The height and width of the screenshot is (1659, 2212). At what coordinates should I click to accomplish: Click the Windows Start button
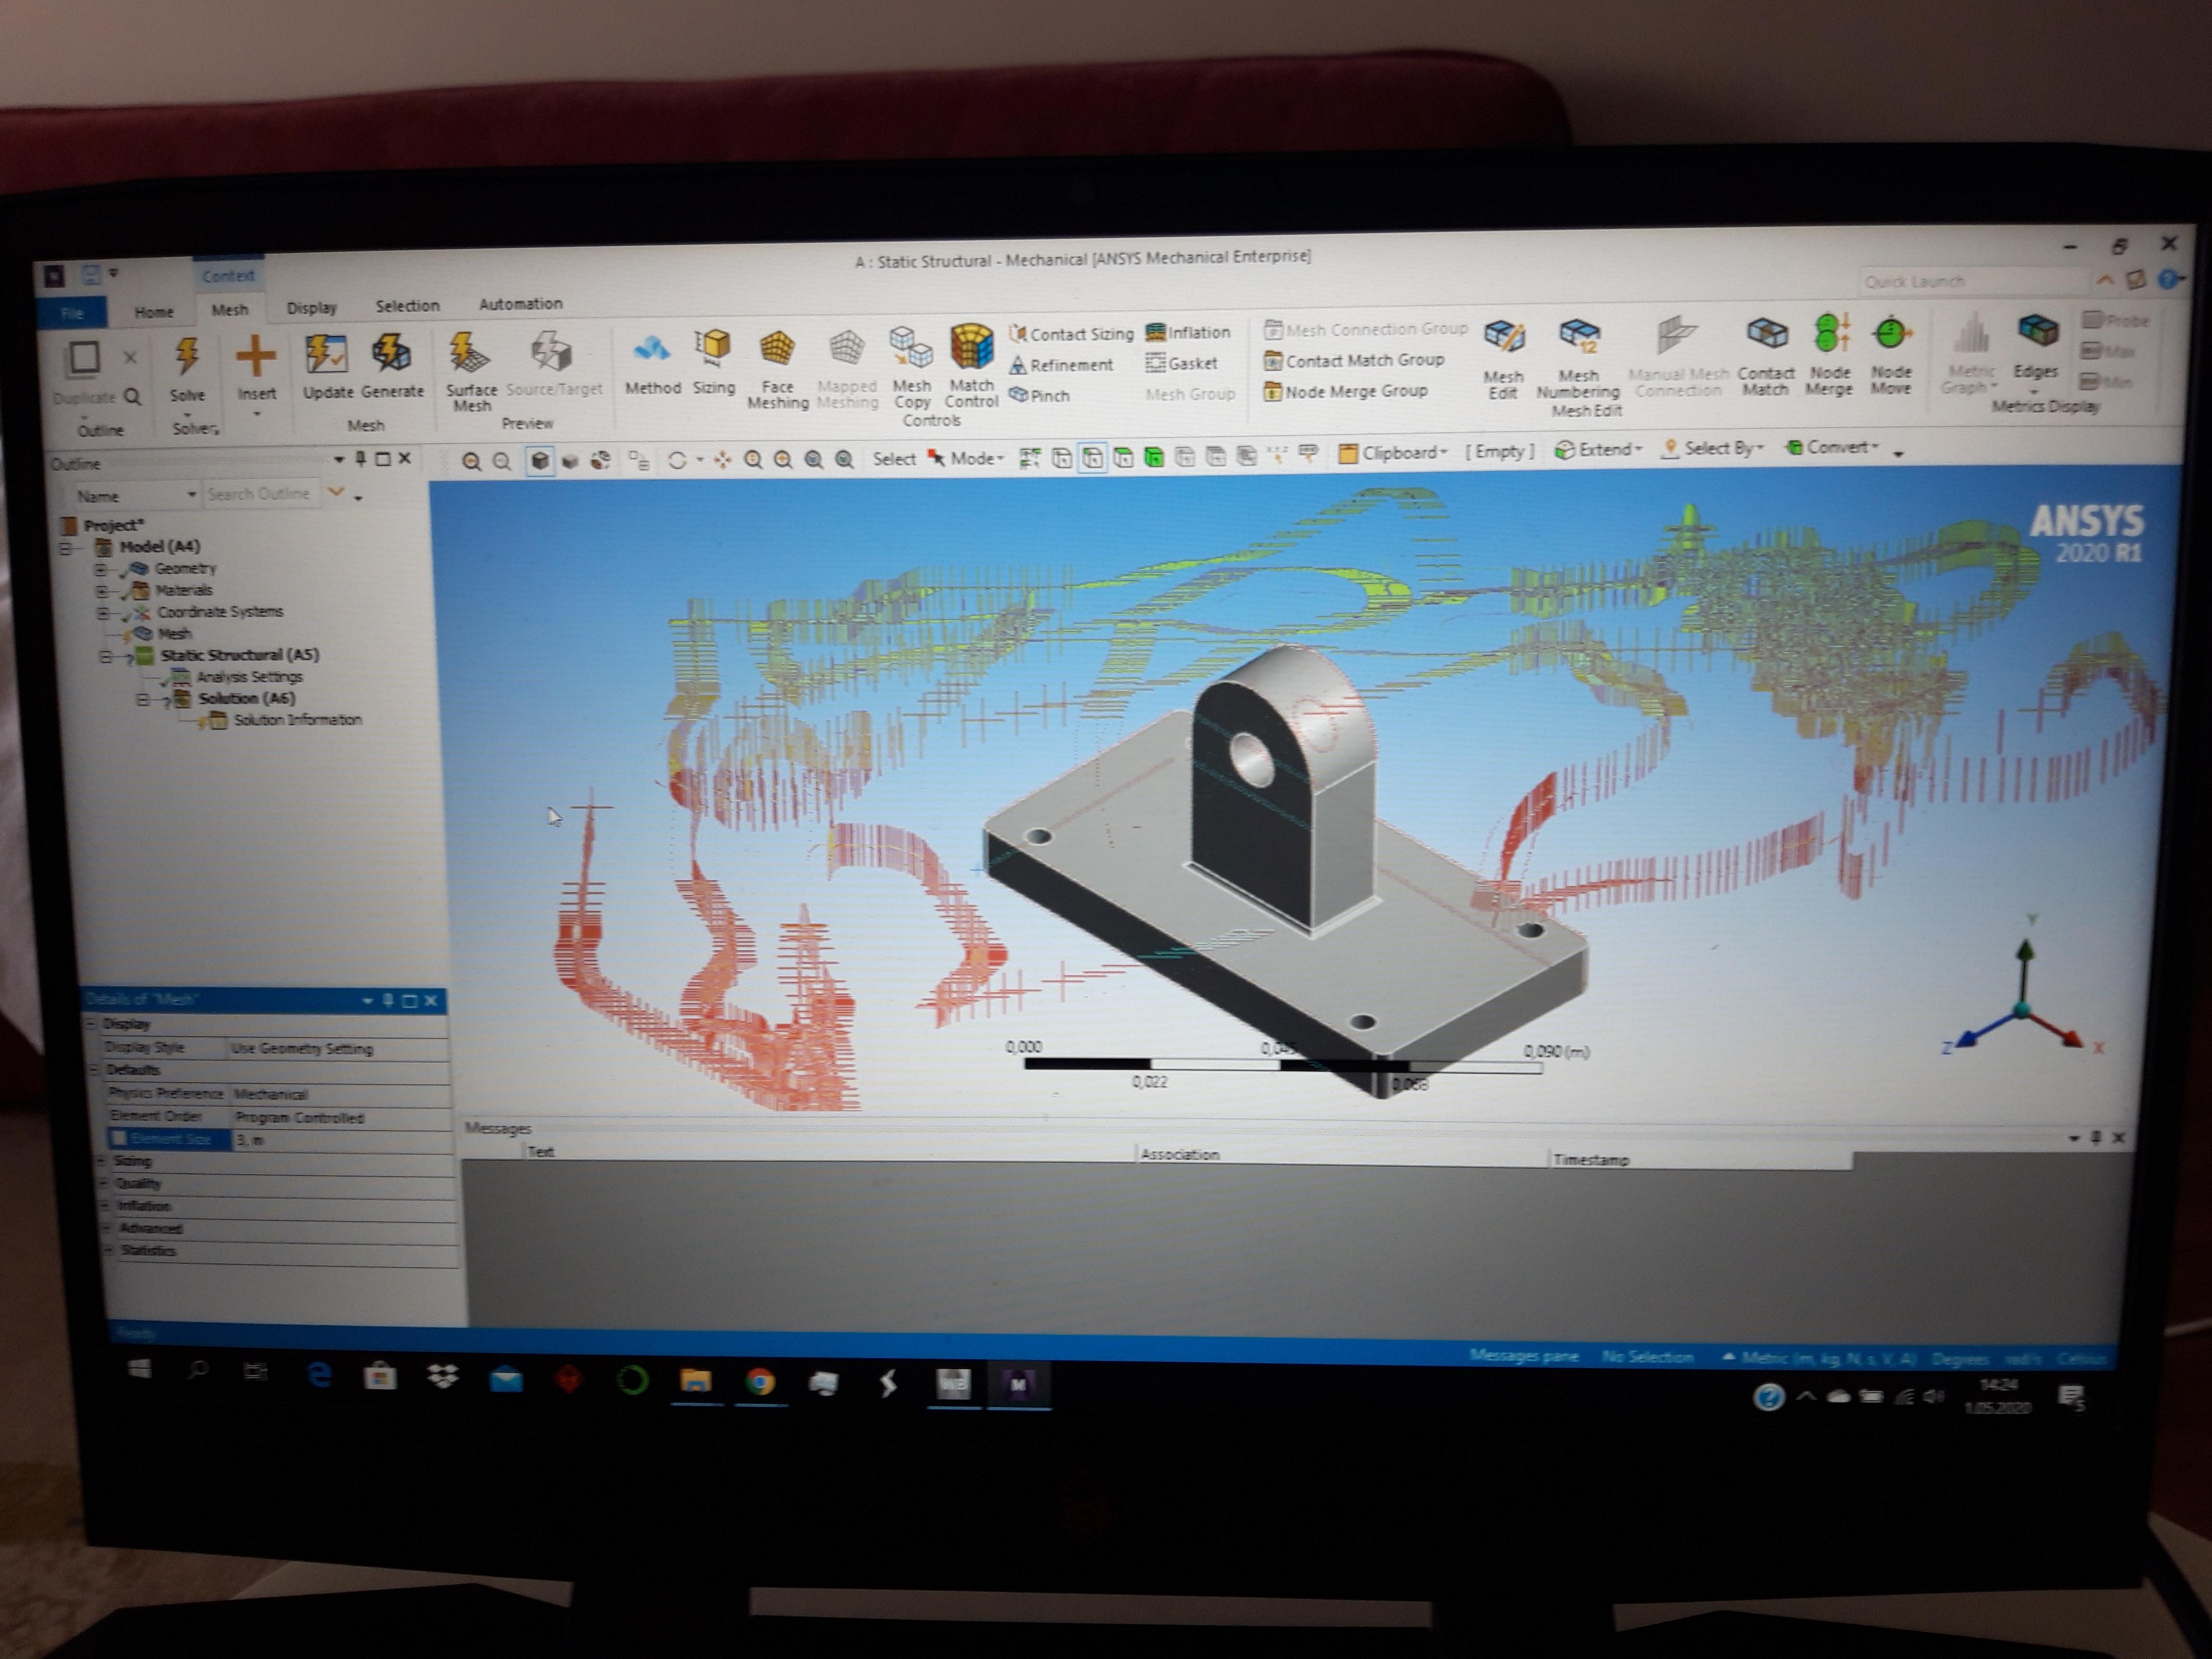pos(139,1369)
